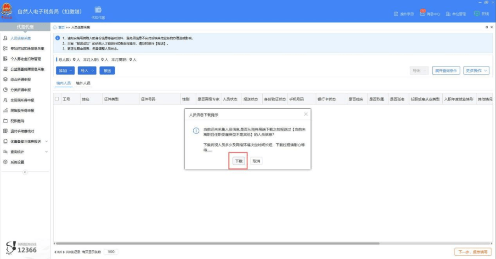496x259 pixels.
Task: Expand the 更多操作 dropdown
Action: (x=476, y=71)
